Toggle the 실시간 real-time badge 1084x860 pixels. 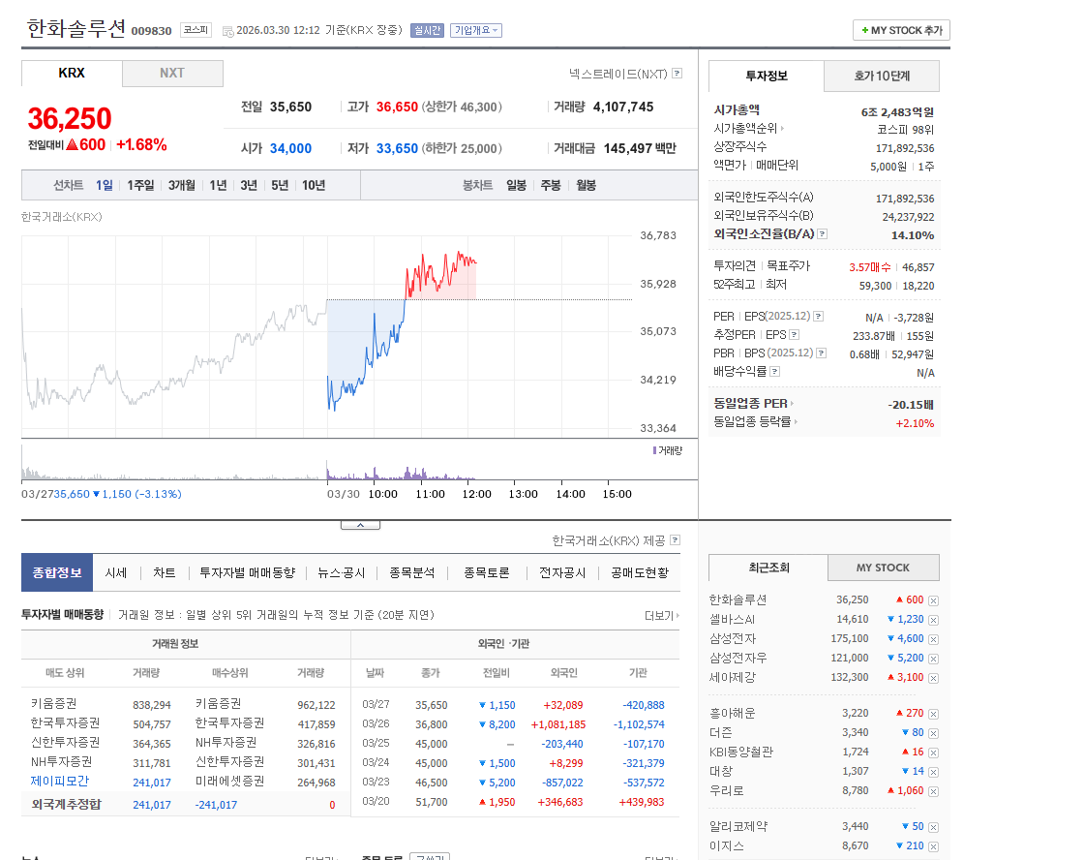click(427, 30)
